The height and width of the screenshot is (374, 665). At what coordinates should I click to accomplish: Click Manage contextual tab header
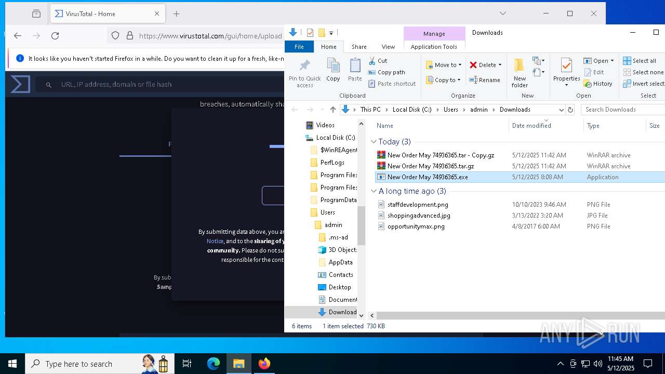click(434, 34)
